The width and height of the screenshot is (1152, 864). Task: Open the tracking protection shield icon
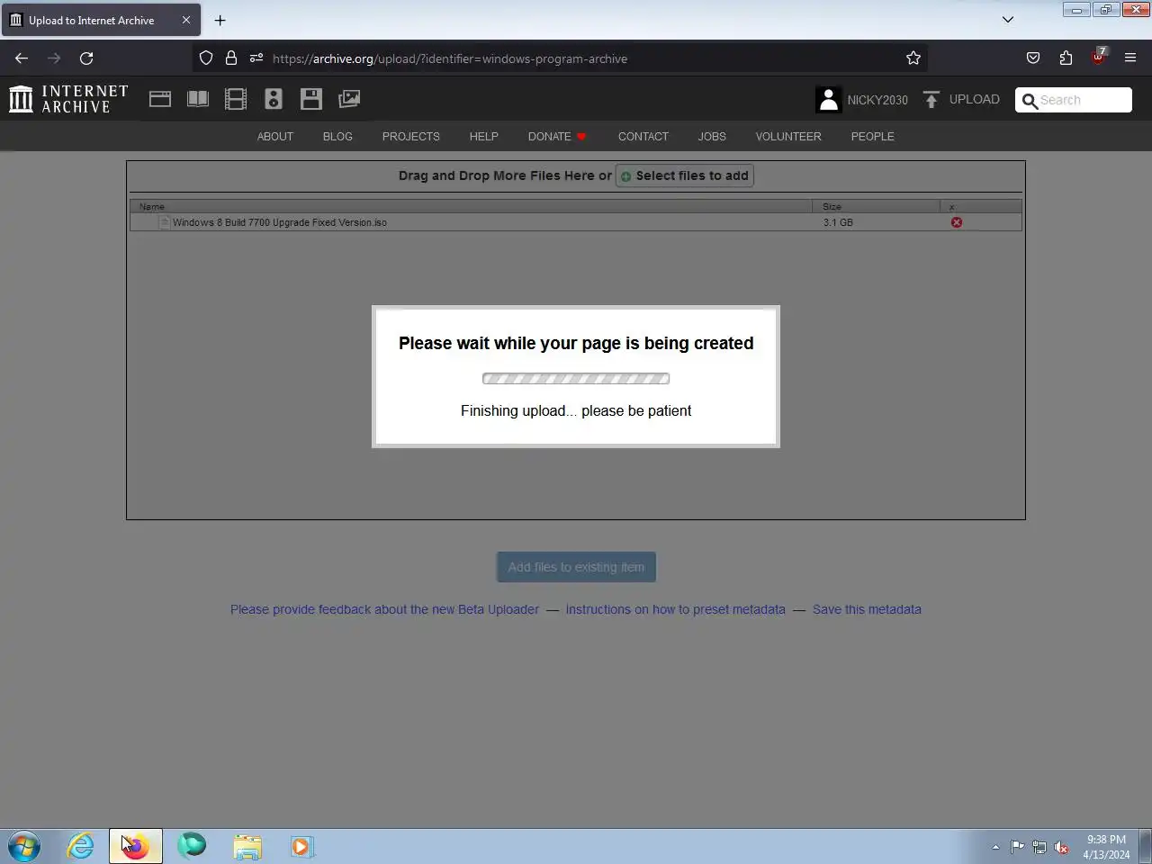tap(206, 58)
